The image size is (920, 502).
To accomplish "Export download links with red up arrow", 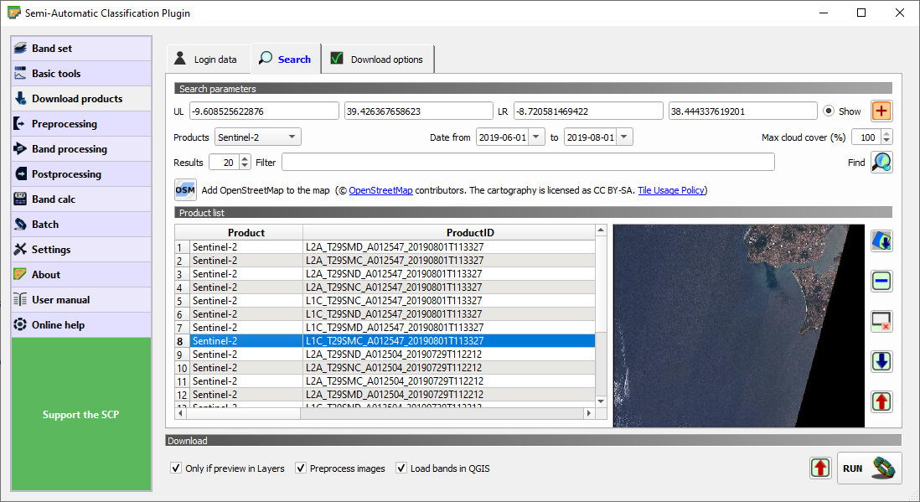I will 820,468.
